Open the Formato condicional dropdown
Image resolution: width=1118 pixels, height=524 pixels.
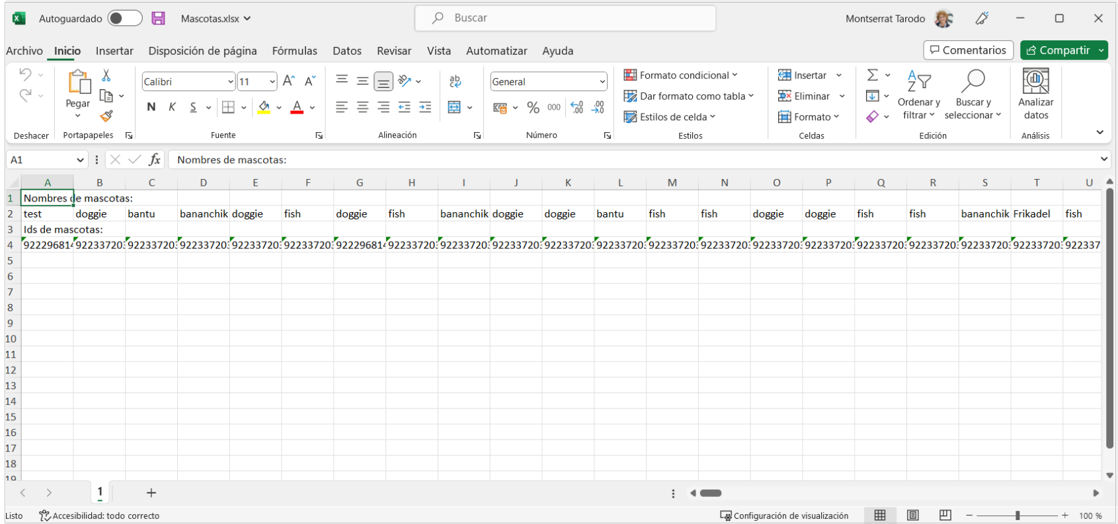point(680,75)
